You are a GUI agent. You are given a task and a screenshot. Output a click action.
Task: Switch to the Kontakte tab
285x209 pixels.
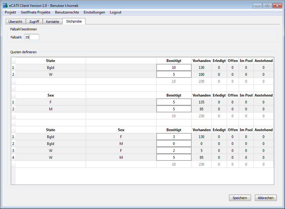point(52,22)
